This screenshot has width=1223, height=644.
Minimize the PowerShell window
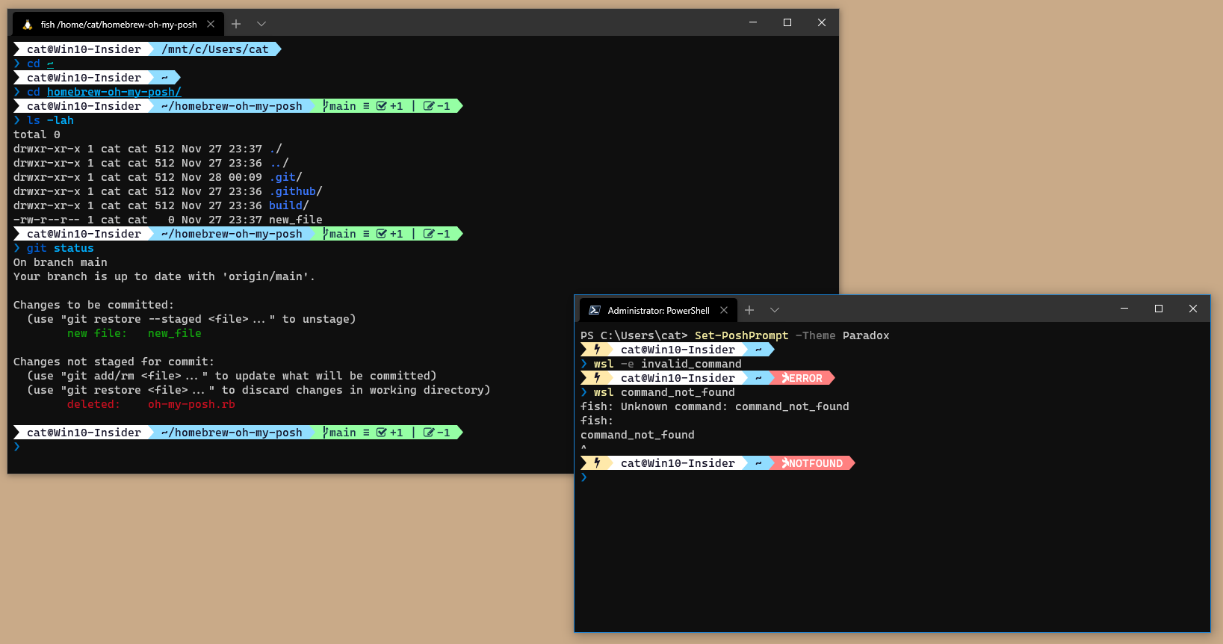[1124, 309]
